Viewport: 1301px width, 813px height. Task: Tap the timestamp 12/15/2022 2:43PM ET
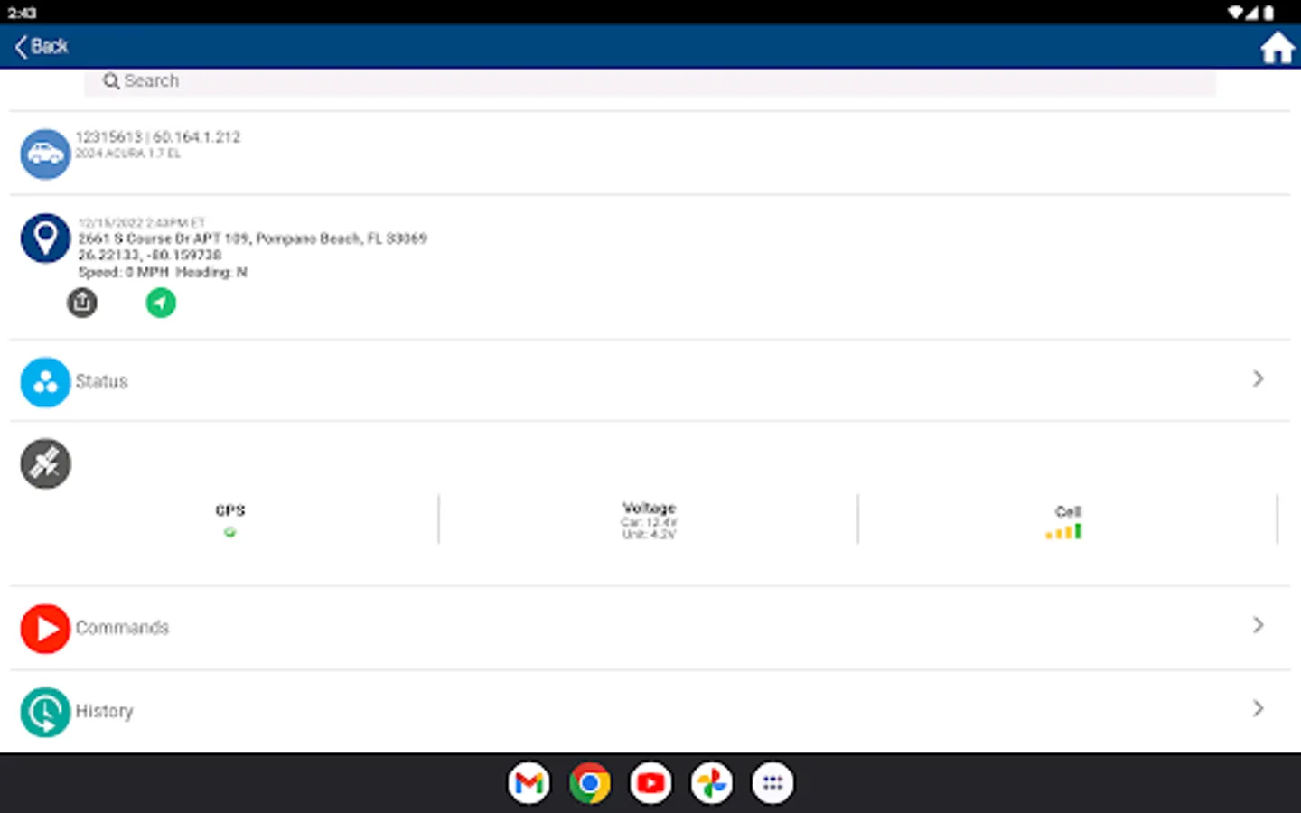[x=142, y=222]
